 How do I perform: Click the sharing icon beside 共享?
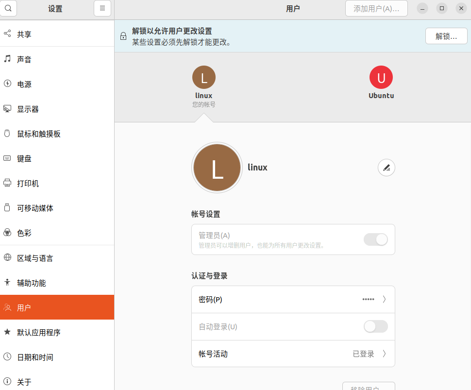[7, 34]
